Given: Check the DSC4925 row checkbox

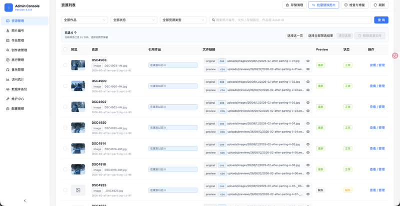Looking at the screenshot, I should 65,190.
